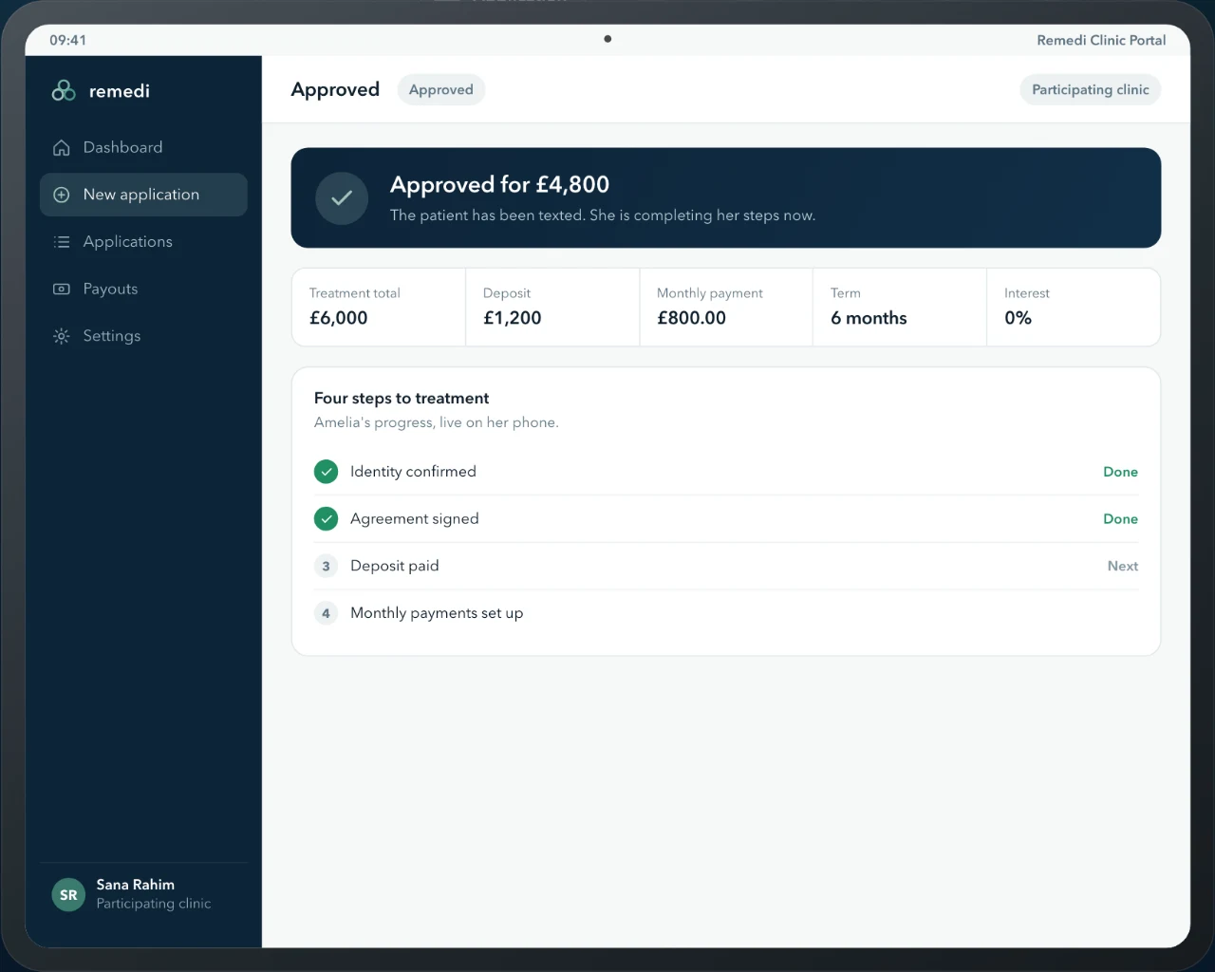Click the Four steps to treatment heading

pyautogui.click(x=402, y=399)
